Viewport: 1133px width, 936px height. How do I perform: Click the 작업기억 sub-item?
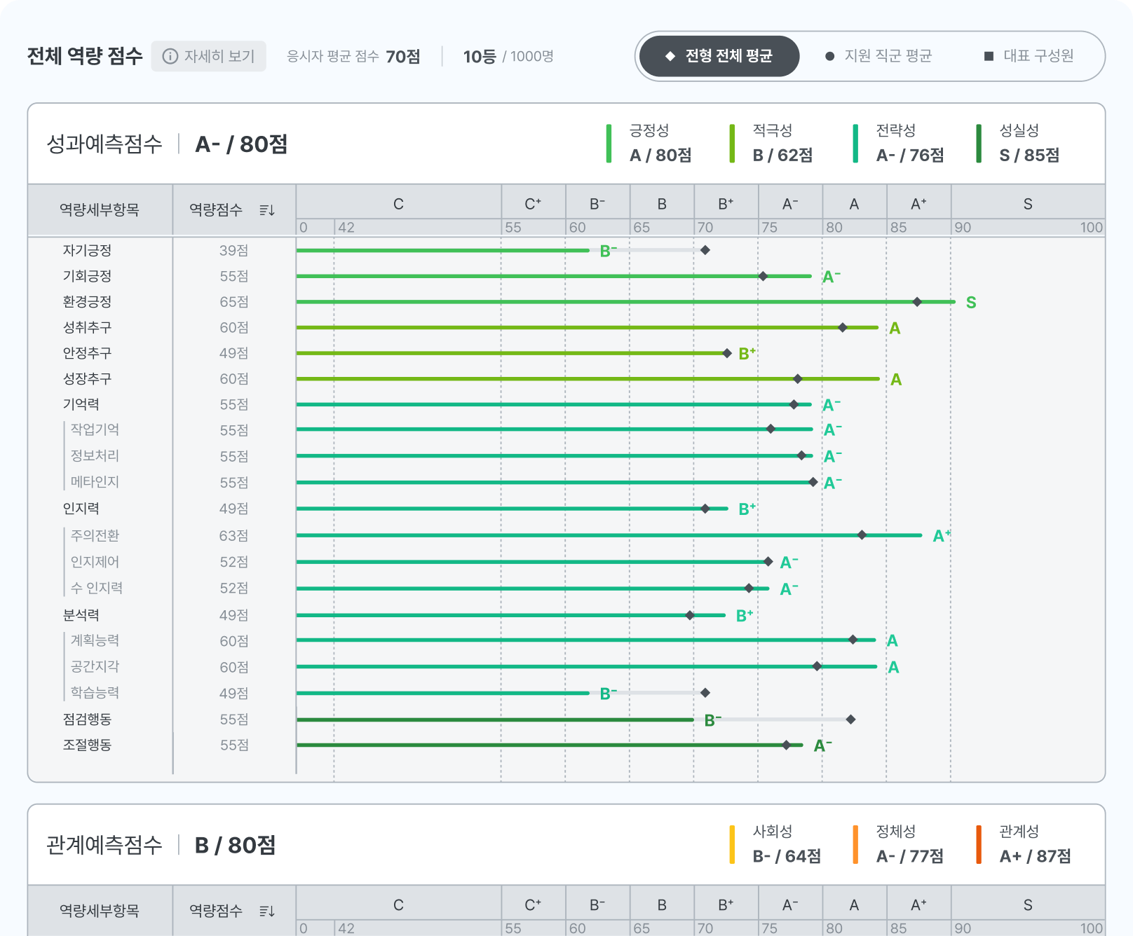coord(95,429)
